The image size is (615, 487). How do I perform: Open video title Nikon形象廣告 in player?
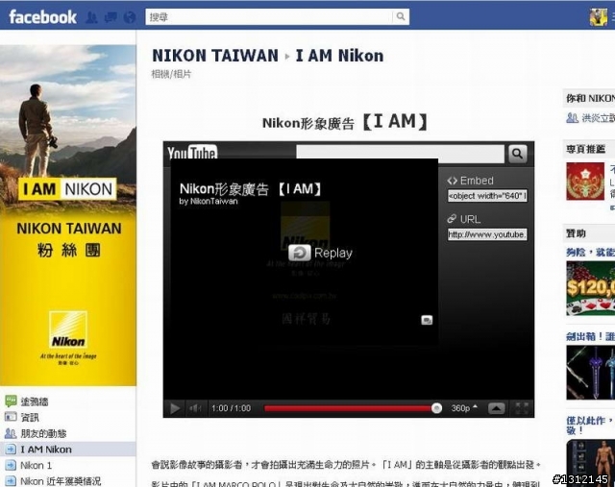250,189
